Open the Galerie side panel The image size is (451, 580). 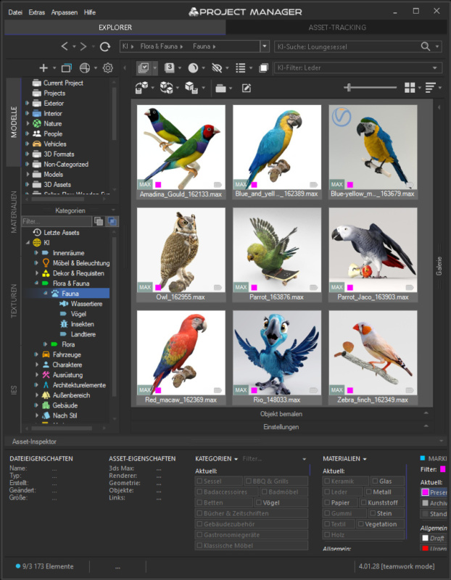[439, 266]
